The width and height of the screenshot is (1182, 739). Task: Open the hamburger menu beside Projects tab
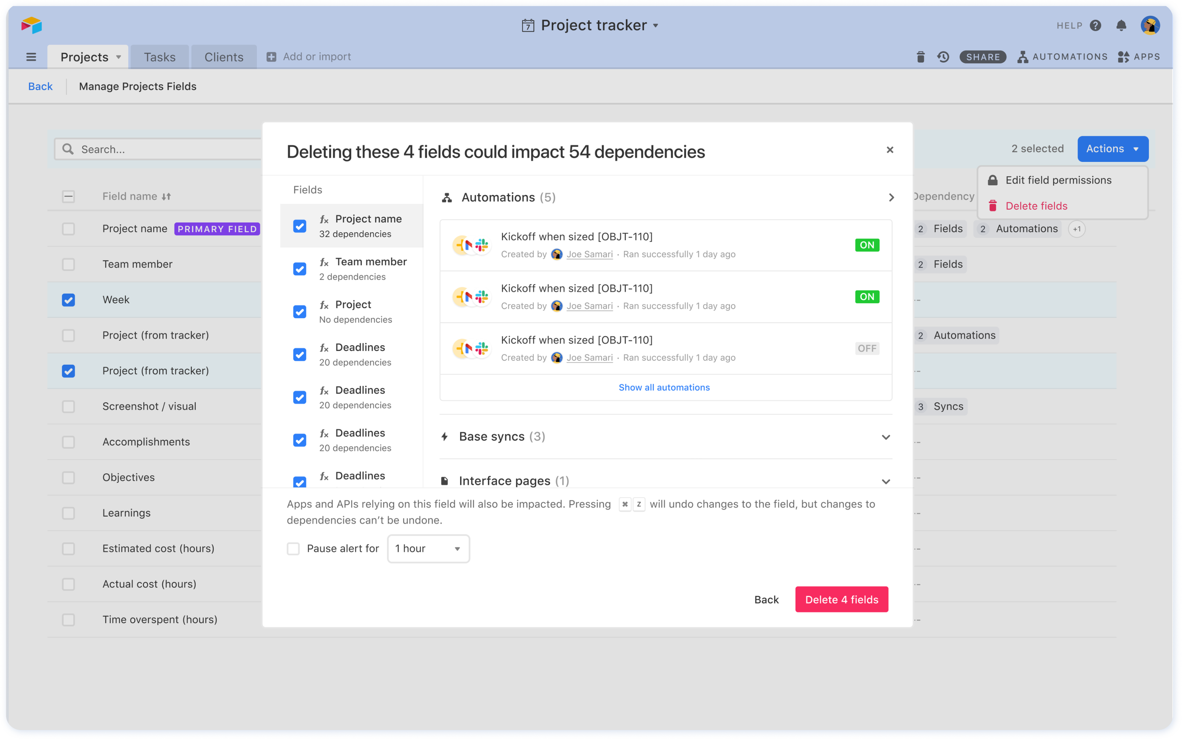coord(31,57)
